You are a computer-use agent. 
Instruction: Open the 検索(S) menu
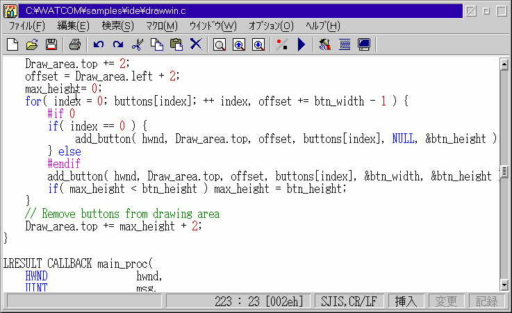click(x=117, y=26)
